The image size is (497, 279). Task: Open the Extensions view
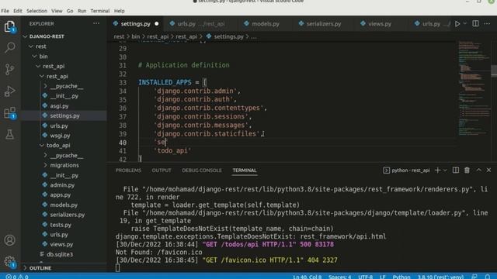coord(10,112)
